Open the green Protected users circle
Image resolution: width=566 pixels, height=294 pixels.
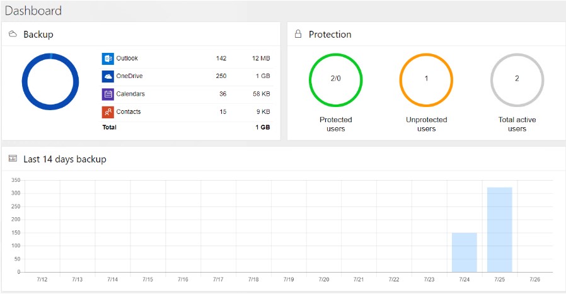click(336, 80)
